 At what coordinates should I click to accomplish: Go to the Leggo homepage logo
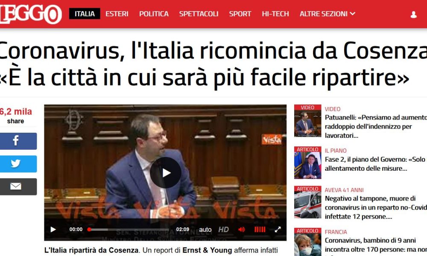point(31,14)
